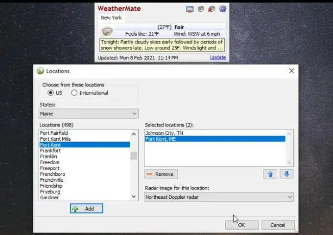Viewport: 333px width, 235px height.
Task: Select Frenchboro in Locations list
Action: tap(85, 174)
